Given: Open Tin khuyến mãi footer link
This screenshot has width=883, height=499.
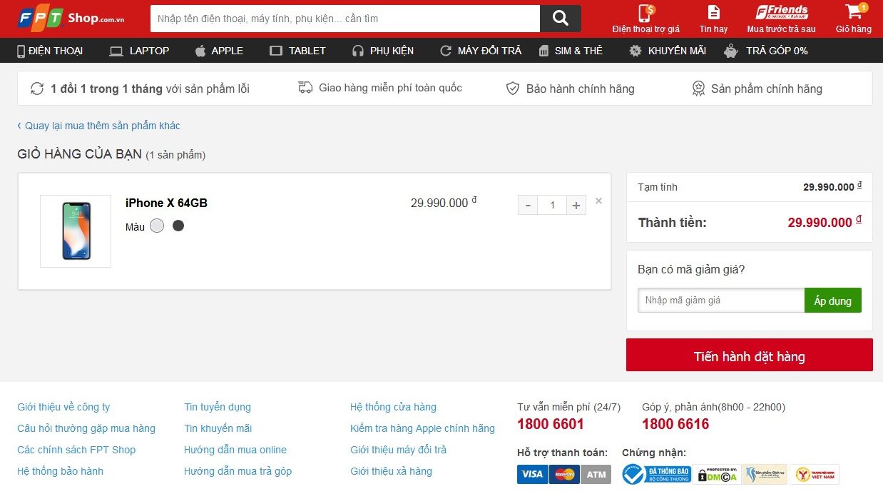Looking at the screenshot, I should pyautogui.click(x=218, y=428).
